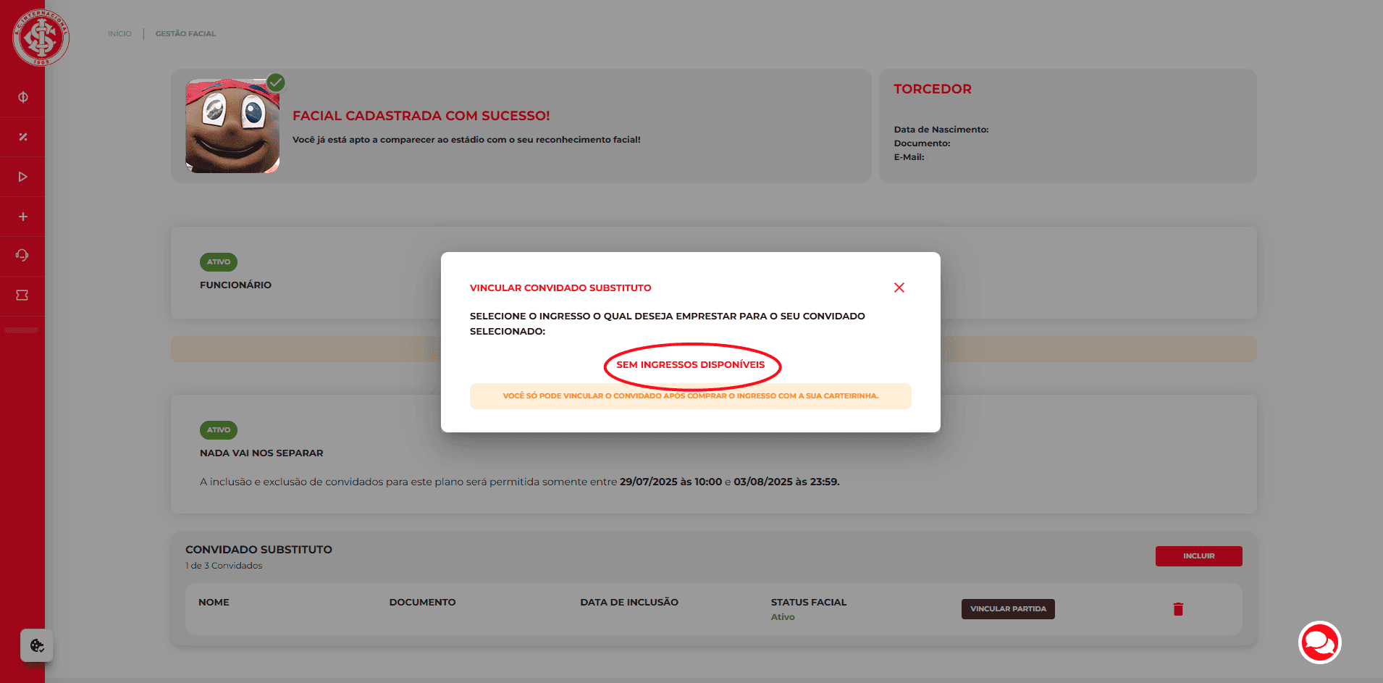This screenshot has width=1383, height=683.
Task: Open the ticket icon in sidebar
Action: [x=22, y=296]
